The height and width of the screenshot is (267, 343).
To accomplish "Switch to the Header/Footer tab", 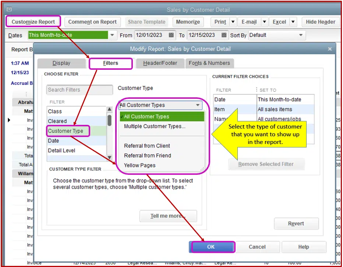I will click(160, 63).
